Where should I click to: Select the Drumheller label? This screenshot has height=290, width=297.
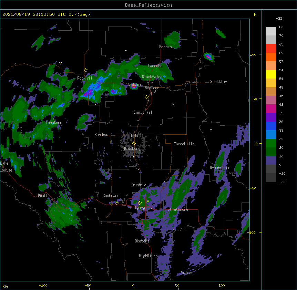click(x=220, y=168)
